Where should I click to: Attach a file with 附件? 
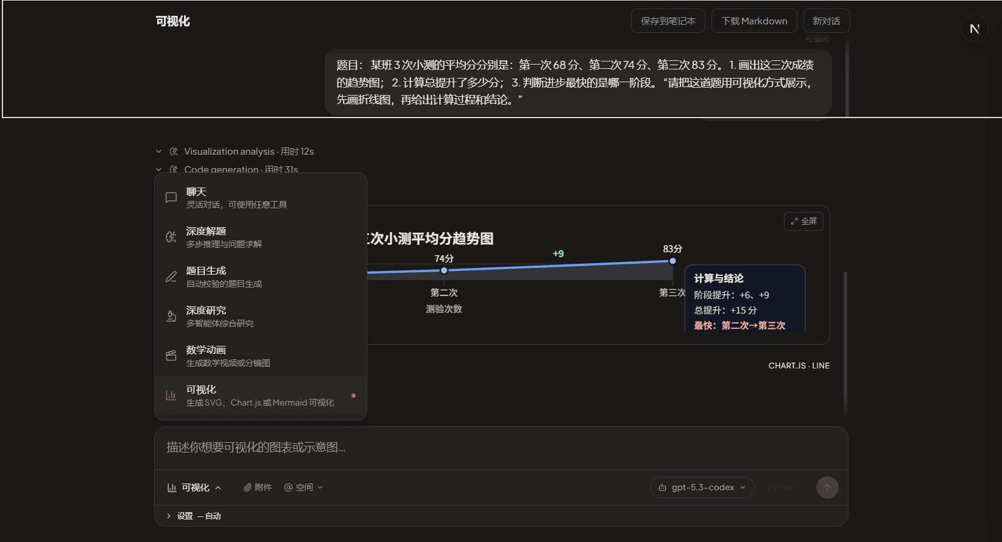click(x=258, y=487)
